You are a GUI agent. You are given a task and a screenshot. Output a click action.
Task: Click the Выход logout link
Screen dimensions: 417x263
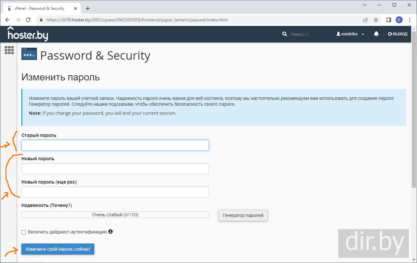398,34
